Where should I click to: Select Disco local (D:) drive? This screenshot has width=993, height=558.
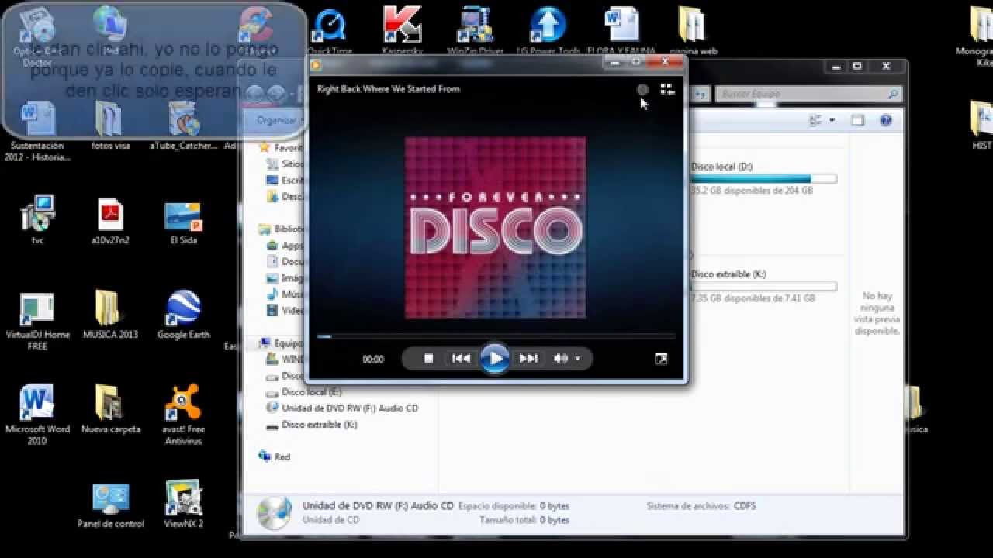click(x=721, y=167)
